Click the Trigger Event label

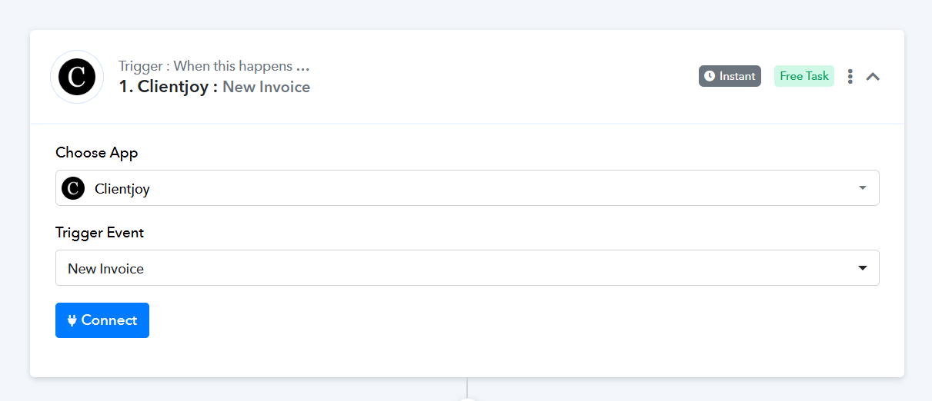click(100, 233)
